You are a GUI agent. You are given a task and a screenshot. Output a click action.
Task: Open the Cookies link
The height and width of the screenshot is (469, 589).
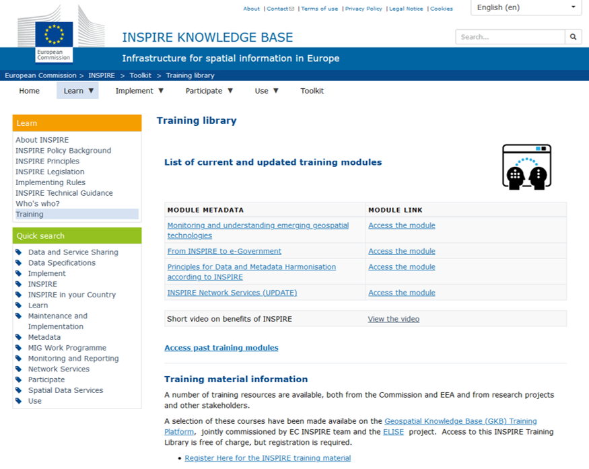point(442,9)
